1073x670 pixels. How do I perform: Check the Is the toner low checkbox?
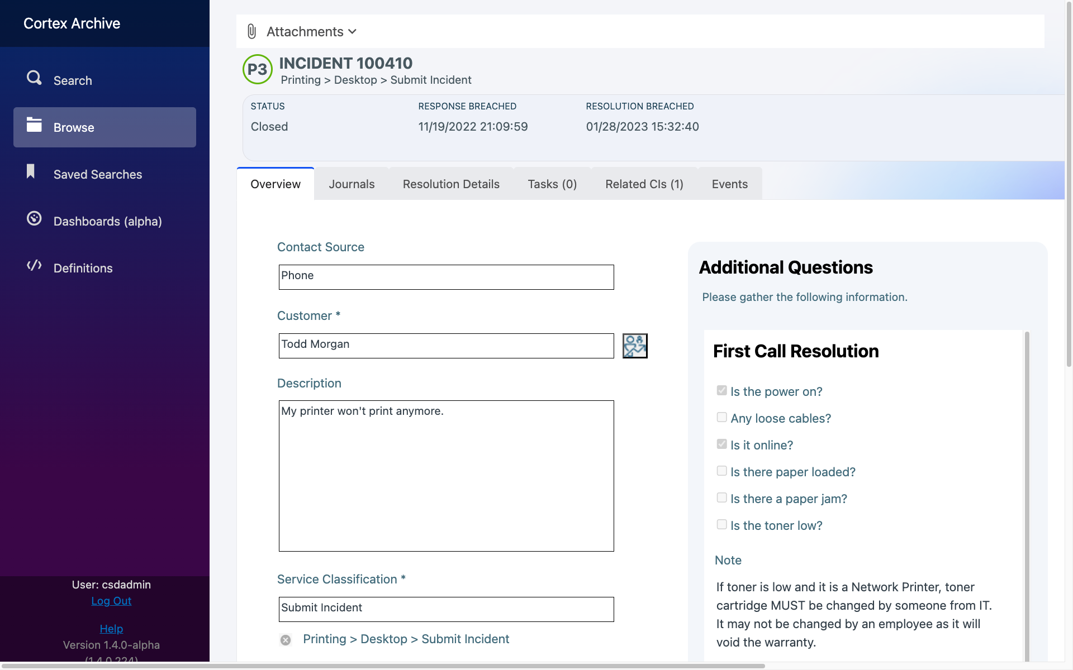(721, 524)
